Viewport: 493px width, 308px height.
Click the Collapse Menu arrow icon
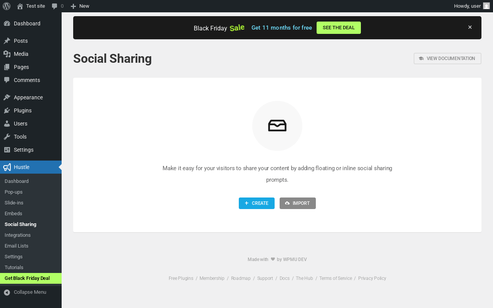tap(7, 293)
